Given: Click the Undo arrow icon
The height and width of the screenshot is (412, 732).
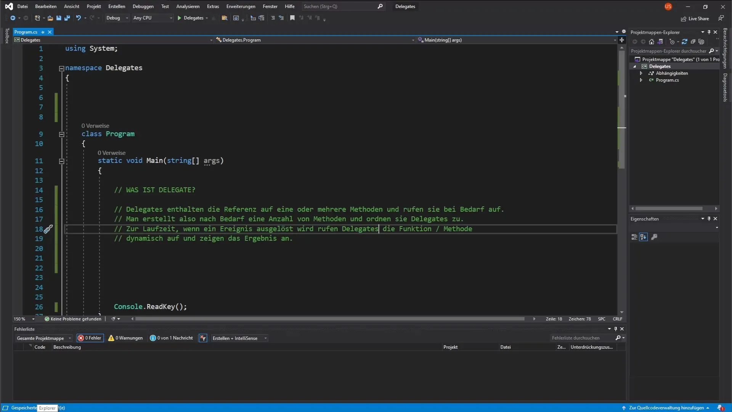Looking at the screenshot, I should coord(78,18).
